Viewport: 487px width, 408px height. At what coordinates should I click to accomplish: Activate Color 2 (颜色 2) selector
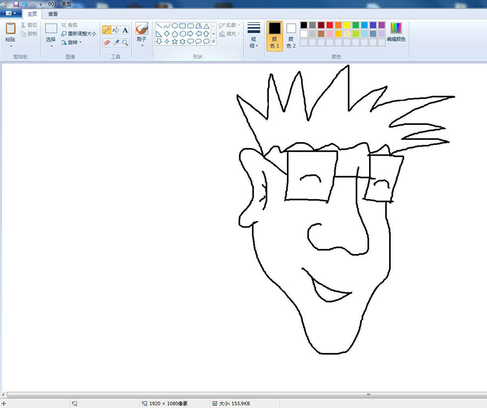291,36
